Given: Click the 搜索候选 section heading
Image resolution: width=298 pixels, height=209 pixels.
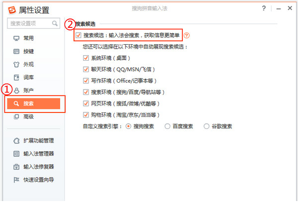Looking at the screenshot, I should (x=85, y=24).
